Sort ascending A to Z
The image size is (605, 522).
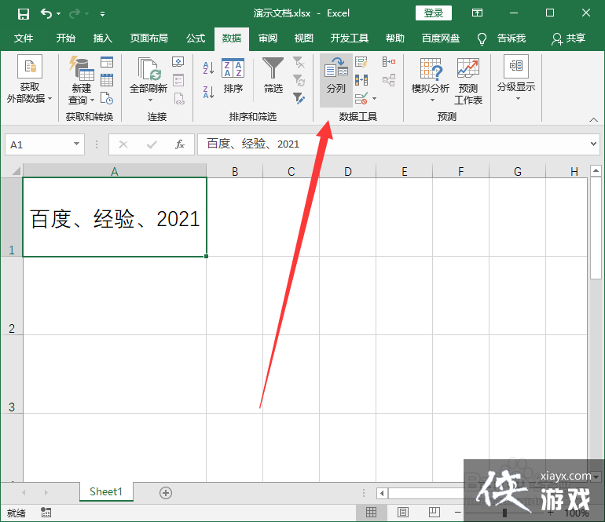click(208, 68)
